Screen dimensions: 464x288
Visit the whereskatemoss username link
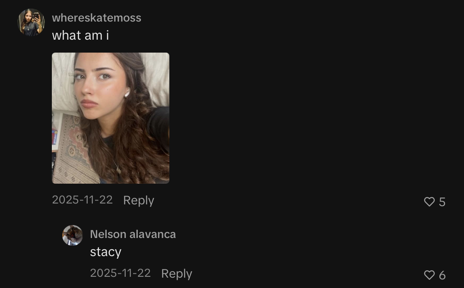(x=96, y=18)
